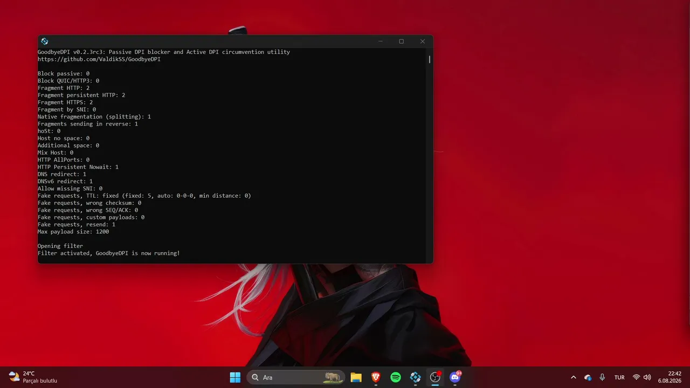Viewport: 690px width, 388px height.
Task: Click the "Mix Host: 0" line
Action: click(56, 153)
